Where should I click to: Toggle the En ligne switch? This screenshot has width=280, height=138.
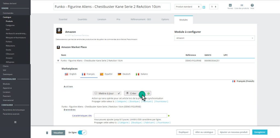click(82, 133)
